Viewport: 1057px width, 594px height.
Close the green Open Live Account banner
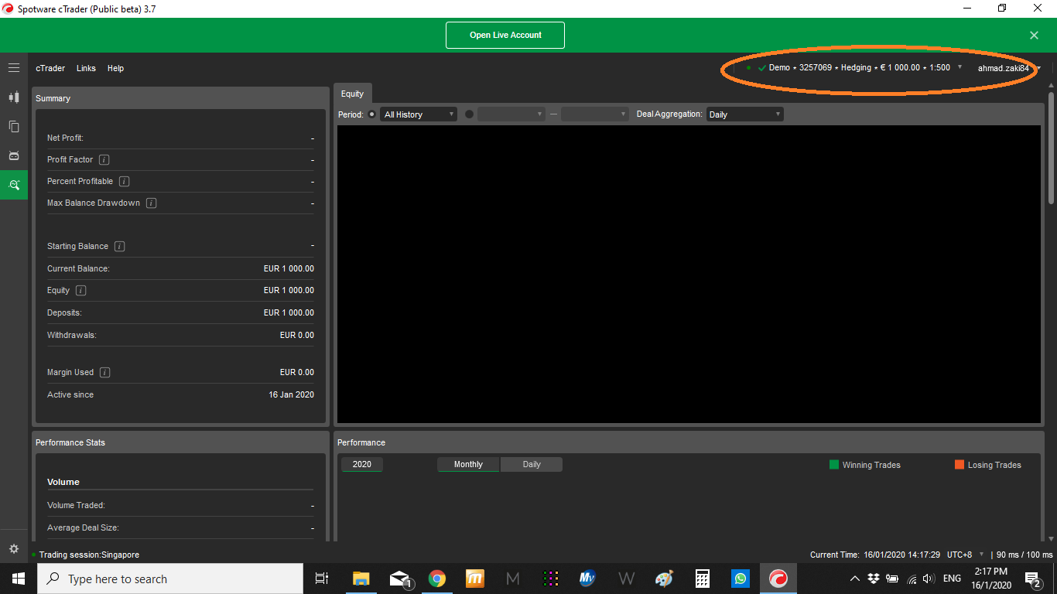1034,35
